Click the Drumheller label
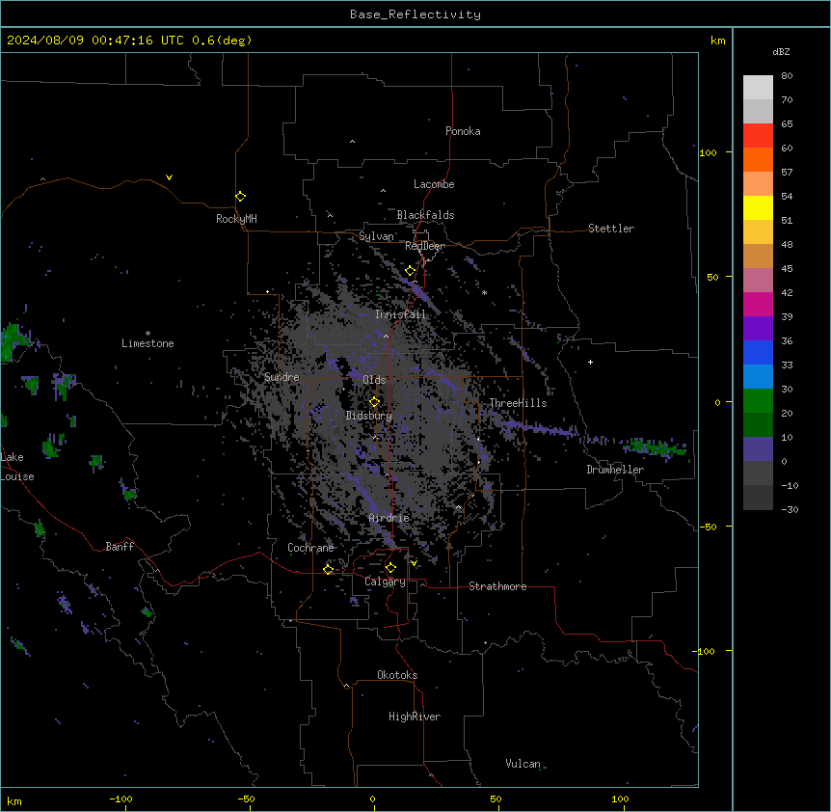 coord(615,470)
